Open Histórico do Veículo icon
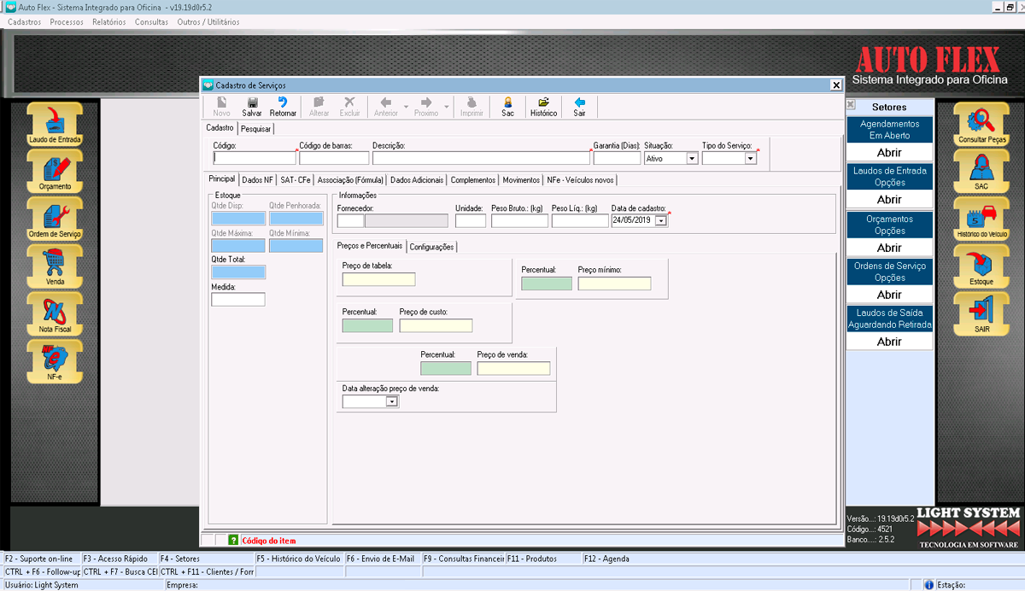Viewport: 1025px width, 591px height. 981,219
